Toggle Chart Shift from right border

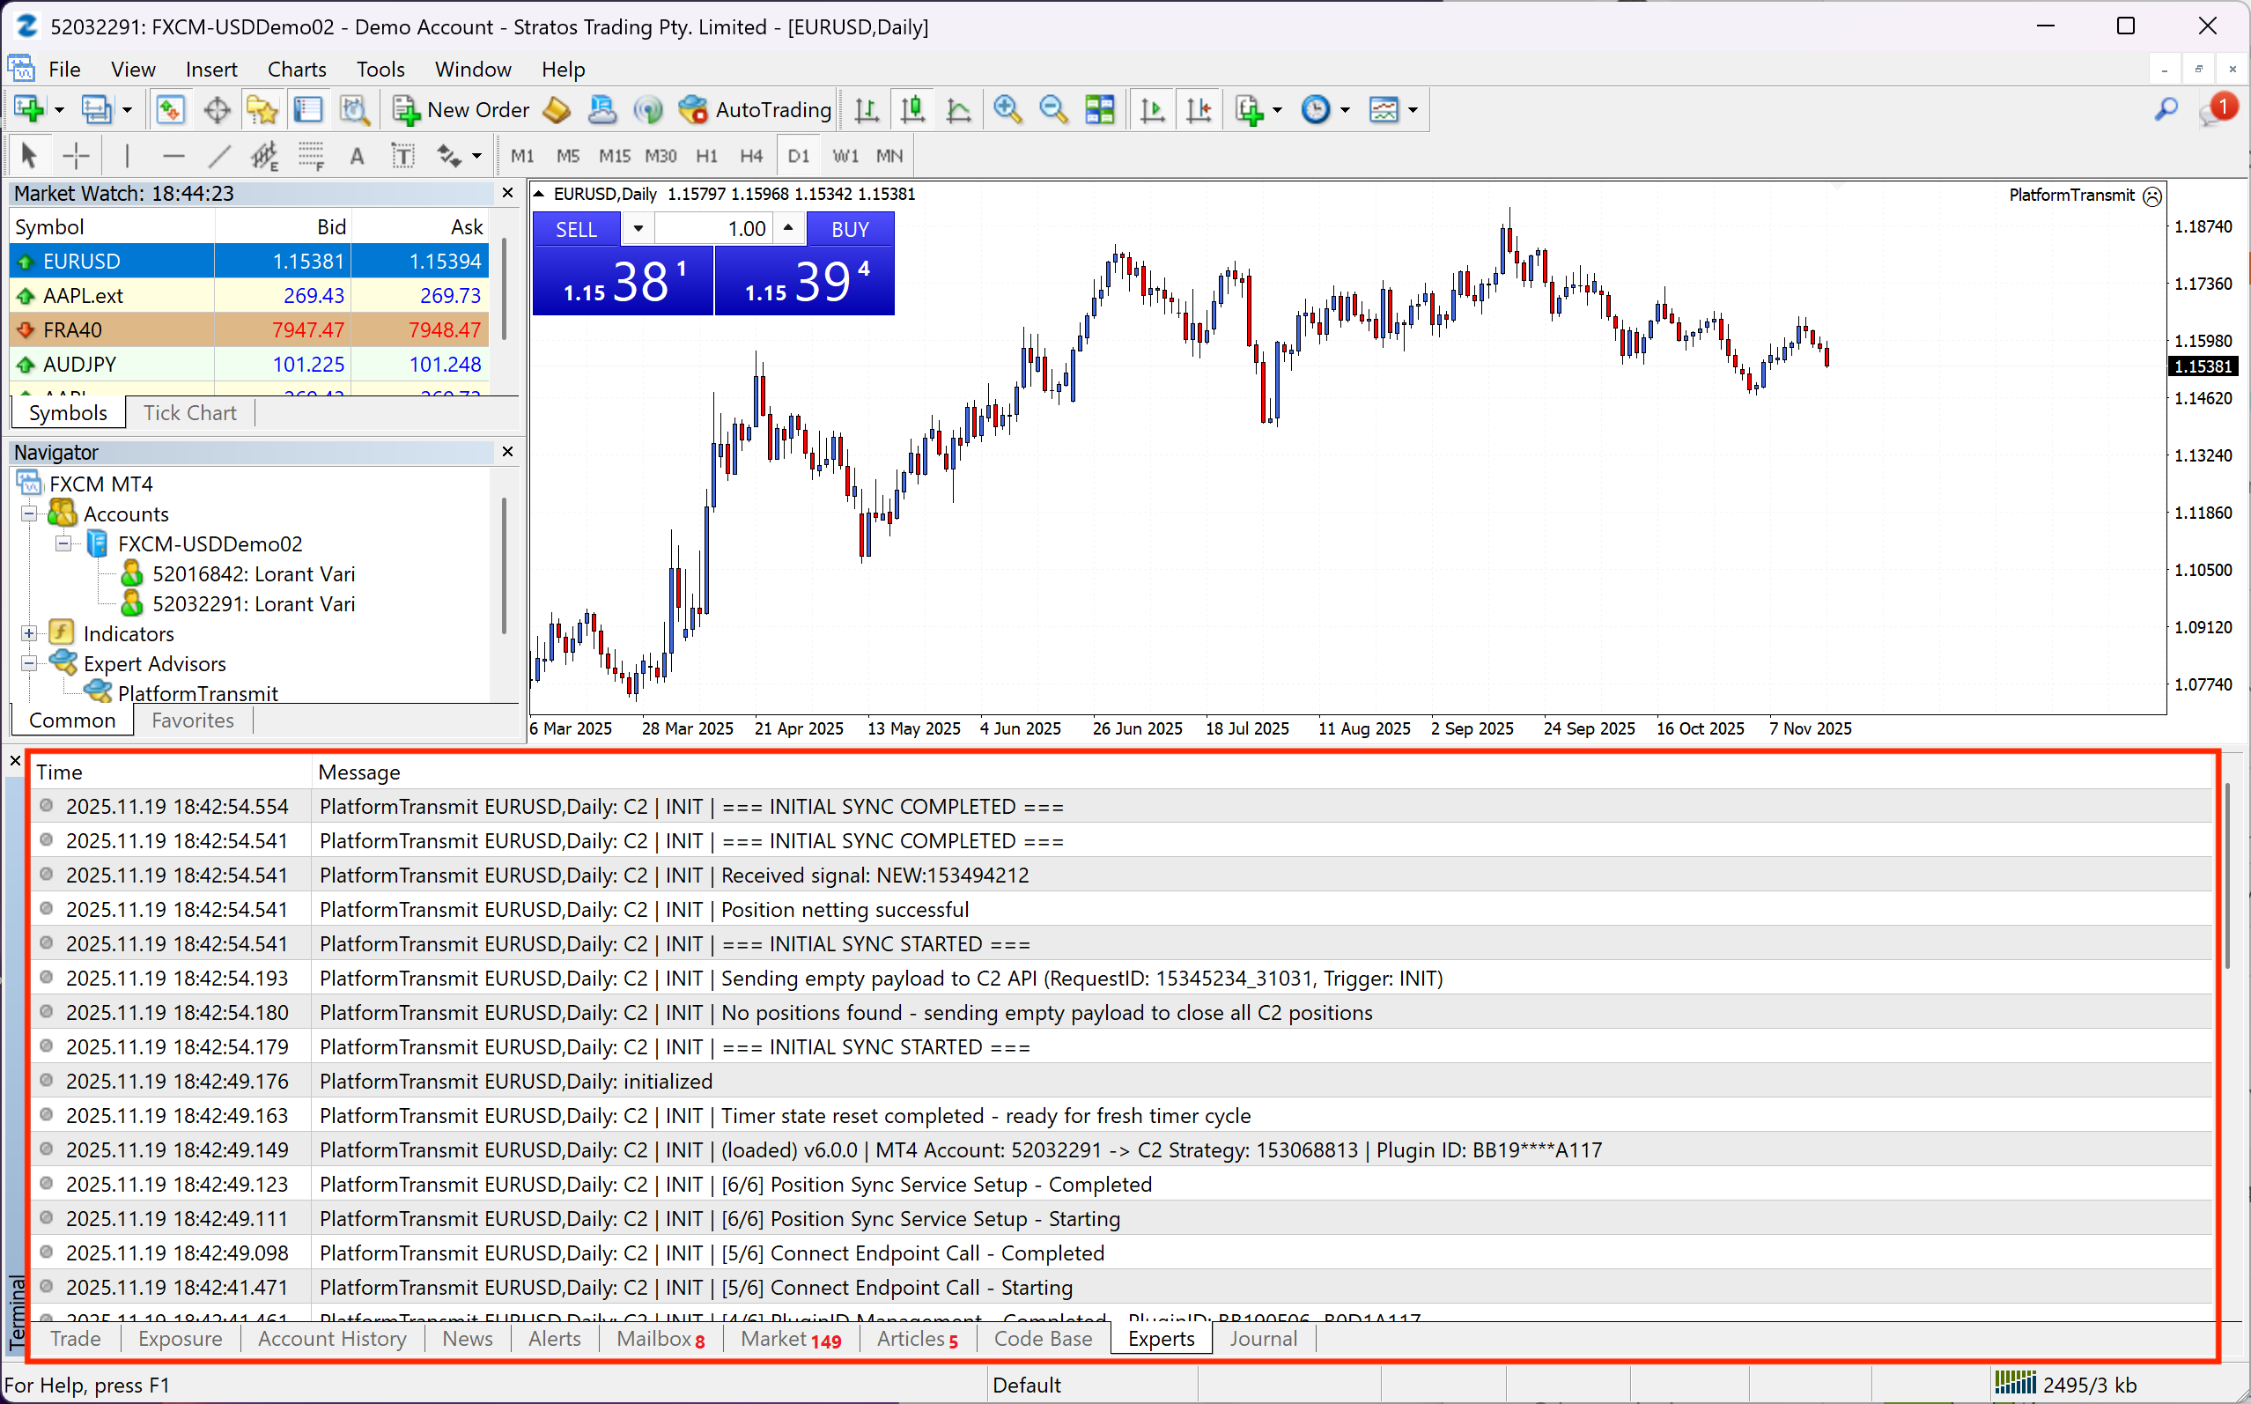tap(1199, 109)
